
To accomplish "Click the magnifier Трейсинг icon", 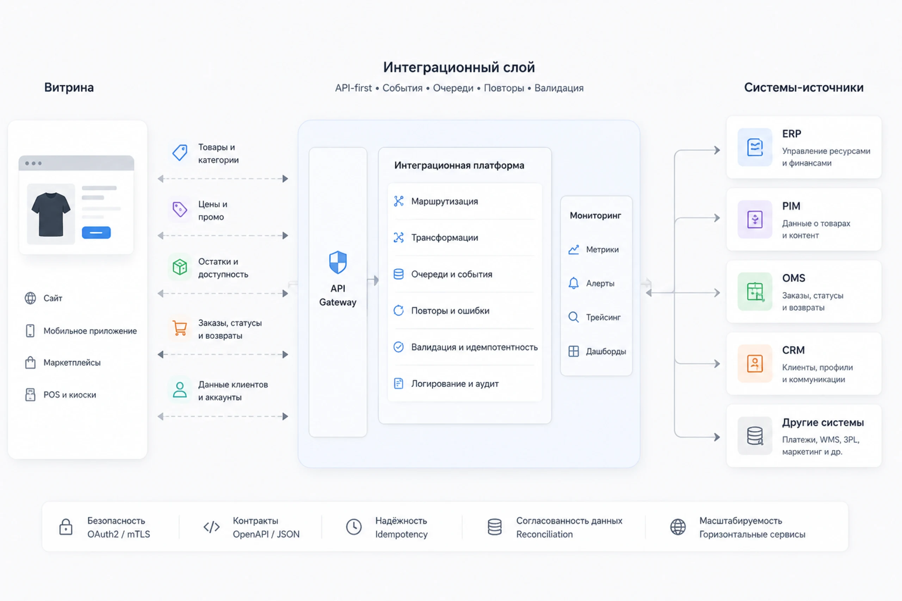I will click(x=573, y=317).
